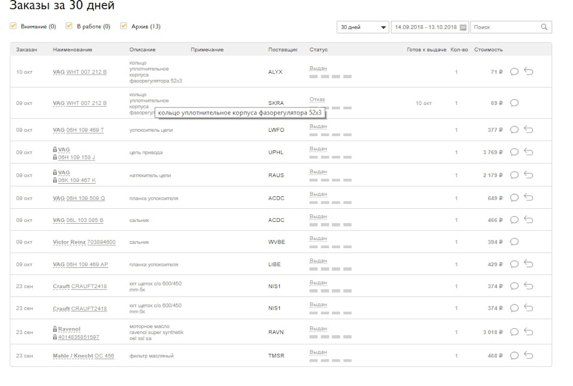Open comment icon for ALYX supplier order
The height and width of the screenshot is (386, 573).
click(514, 72)
